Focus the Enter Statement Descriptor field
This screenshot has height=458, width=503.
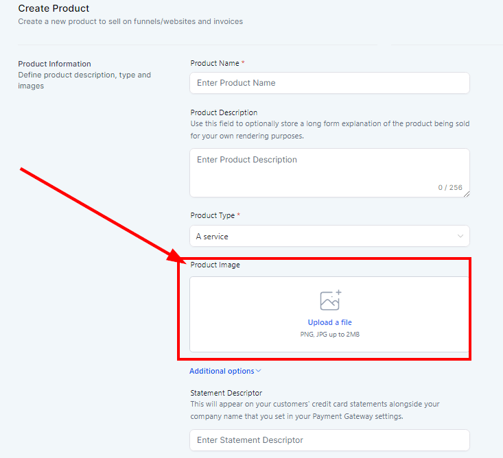329,440
